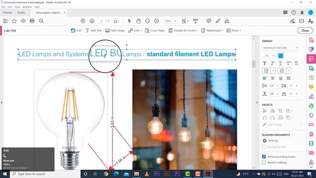Expand bulleted list style dropdown
This screenshot has height=178, width=316.
(273, 71)
